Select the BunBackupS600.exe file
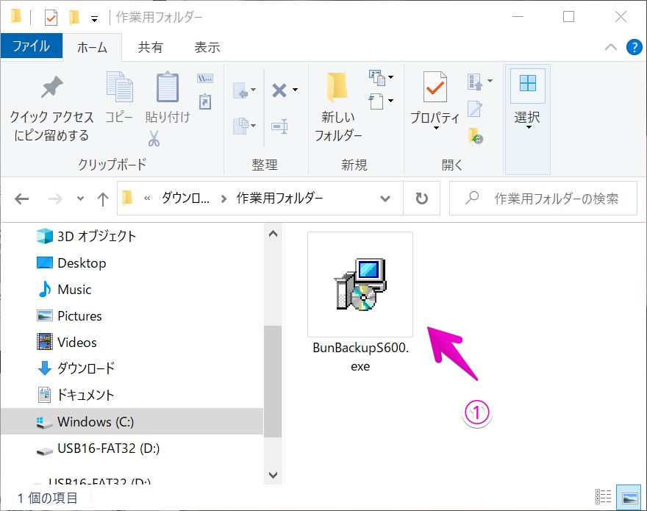This screenshot has width=647, height=511. point(360,303)
